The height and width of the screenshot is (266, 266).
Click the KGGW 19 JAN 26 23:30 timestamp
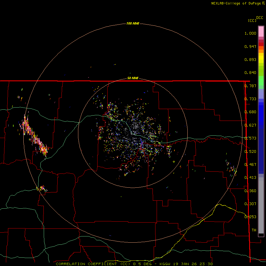coord(186,264)
